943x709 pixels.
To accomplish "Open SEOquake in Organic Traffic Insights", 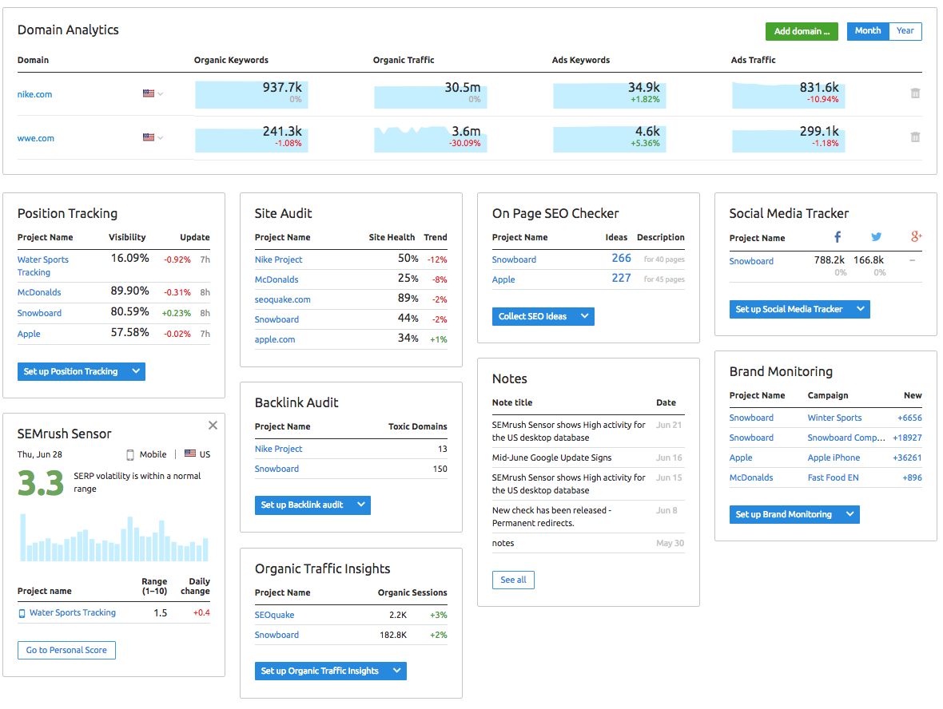I will 274,616.
